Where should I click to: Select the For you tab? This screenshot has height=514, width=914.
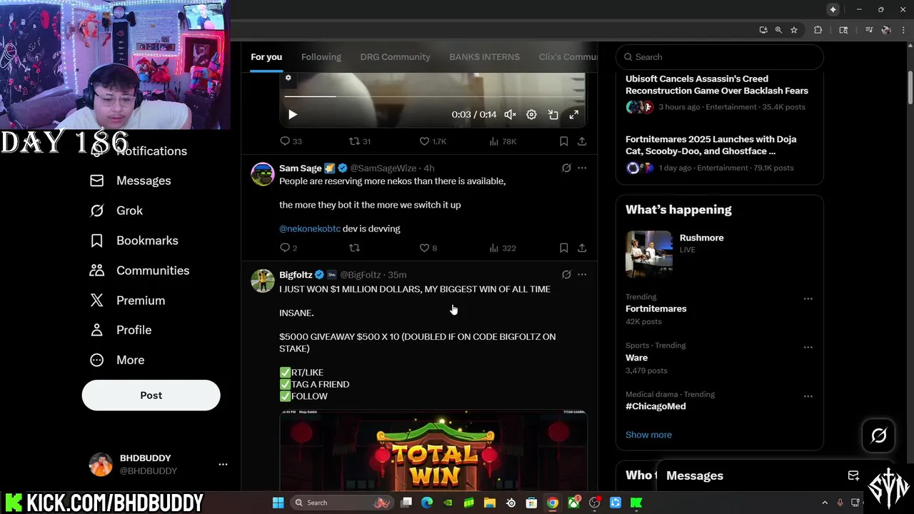(x=266, y=57)
